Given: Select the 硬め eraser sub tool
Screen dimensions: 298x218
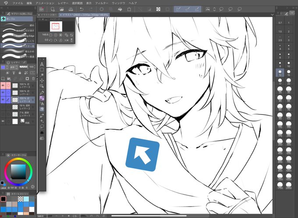Looking at the screenshot, I should tap(18, 25).
